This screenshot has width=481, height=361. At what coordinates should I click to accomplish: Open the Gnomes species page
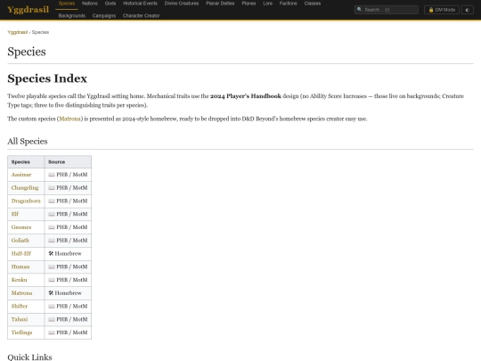coord(21,227)
